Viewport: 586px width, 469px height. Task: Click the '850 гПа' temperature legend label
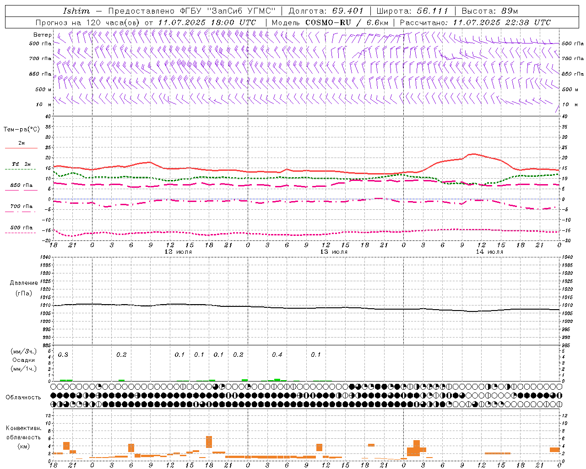pyautogui.click(x=22, y=185)
